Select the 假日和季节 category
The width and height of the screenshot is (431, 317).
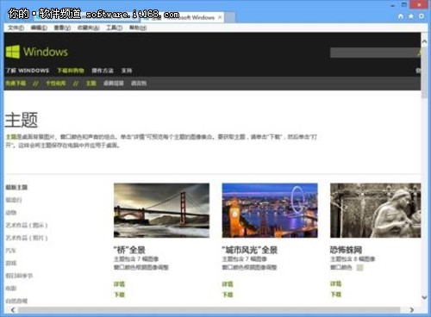click(19, 276)
